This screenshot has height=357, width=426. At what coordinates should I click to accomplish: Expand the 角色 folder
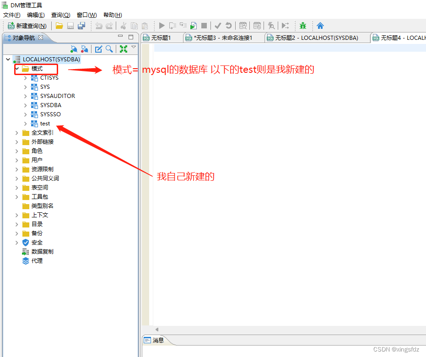point(16,151)
